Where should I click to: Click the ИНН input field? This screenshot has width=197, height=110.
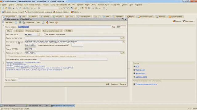(30, 45)
